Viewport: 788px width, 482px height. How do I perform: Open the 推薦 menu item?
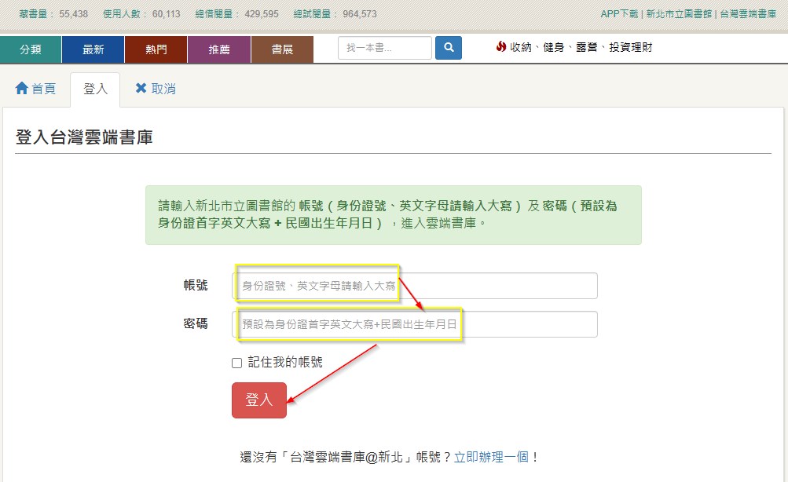pos(219,49)
